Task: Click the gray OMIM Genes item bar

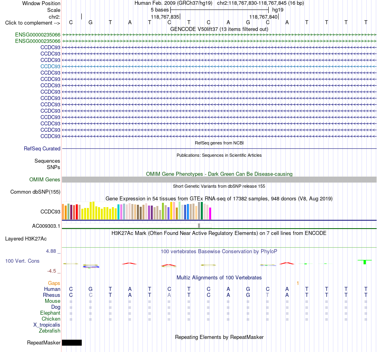Action: pyautogui.click(x=219, y=180)
